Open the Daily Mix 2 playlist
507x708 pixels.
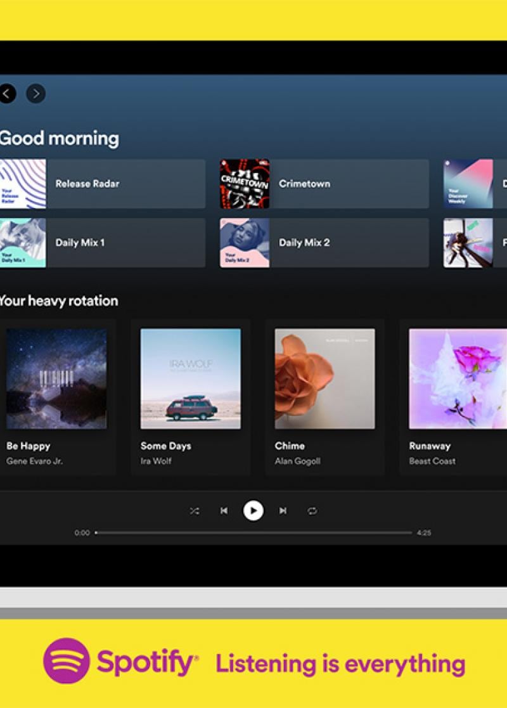324,243
